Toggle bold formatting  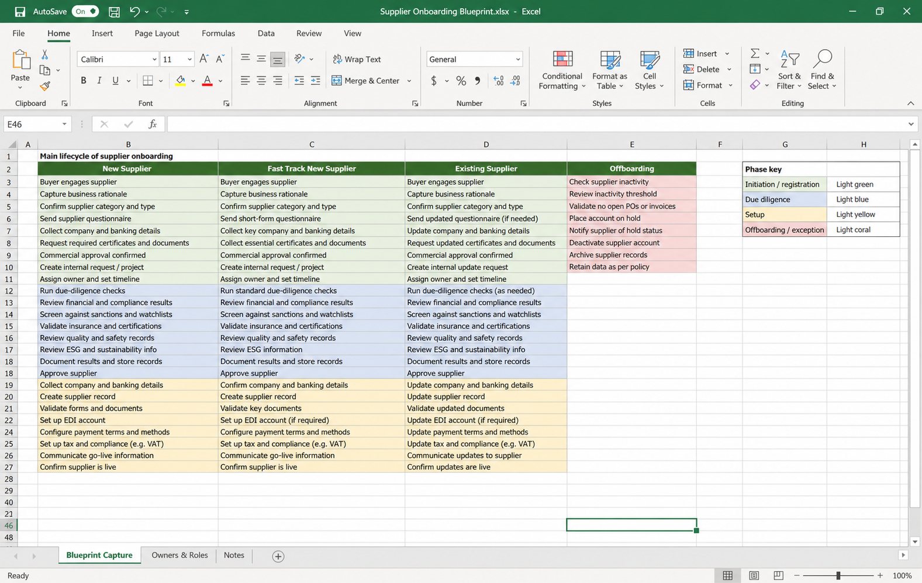click(84, 81)
